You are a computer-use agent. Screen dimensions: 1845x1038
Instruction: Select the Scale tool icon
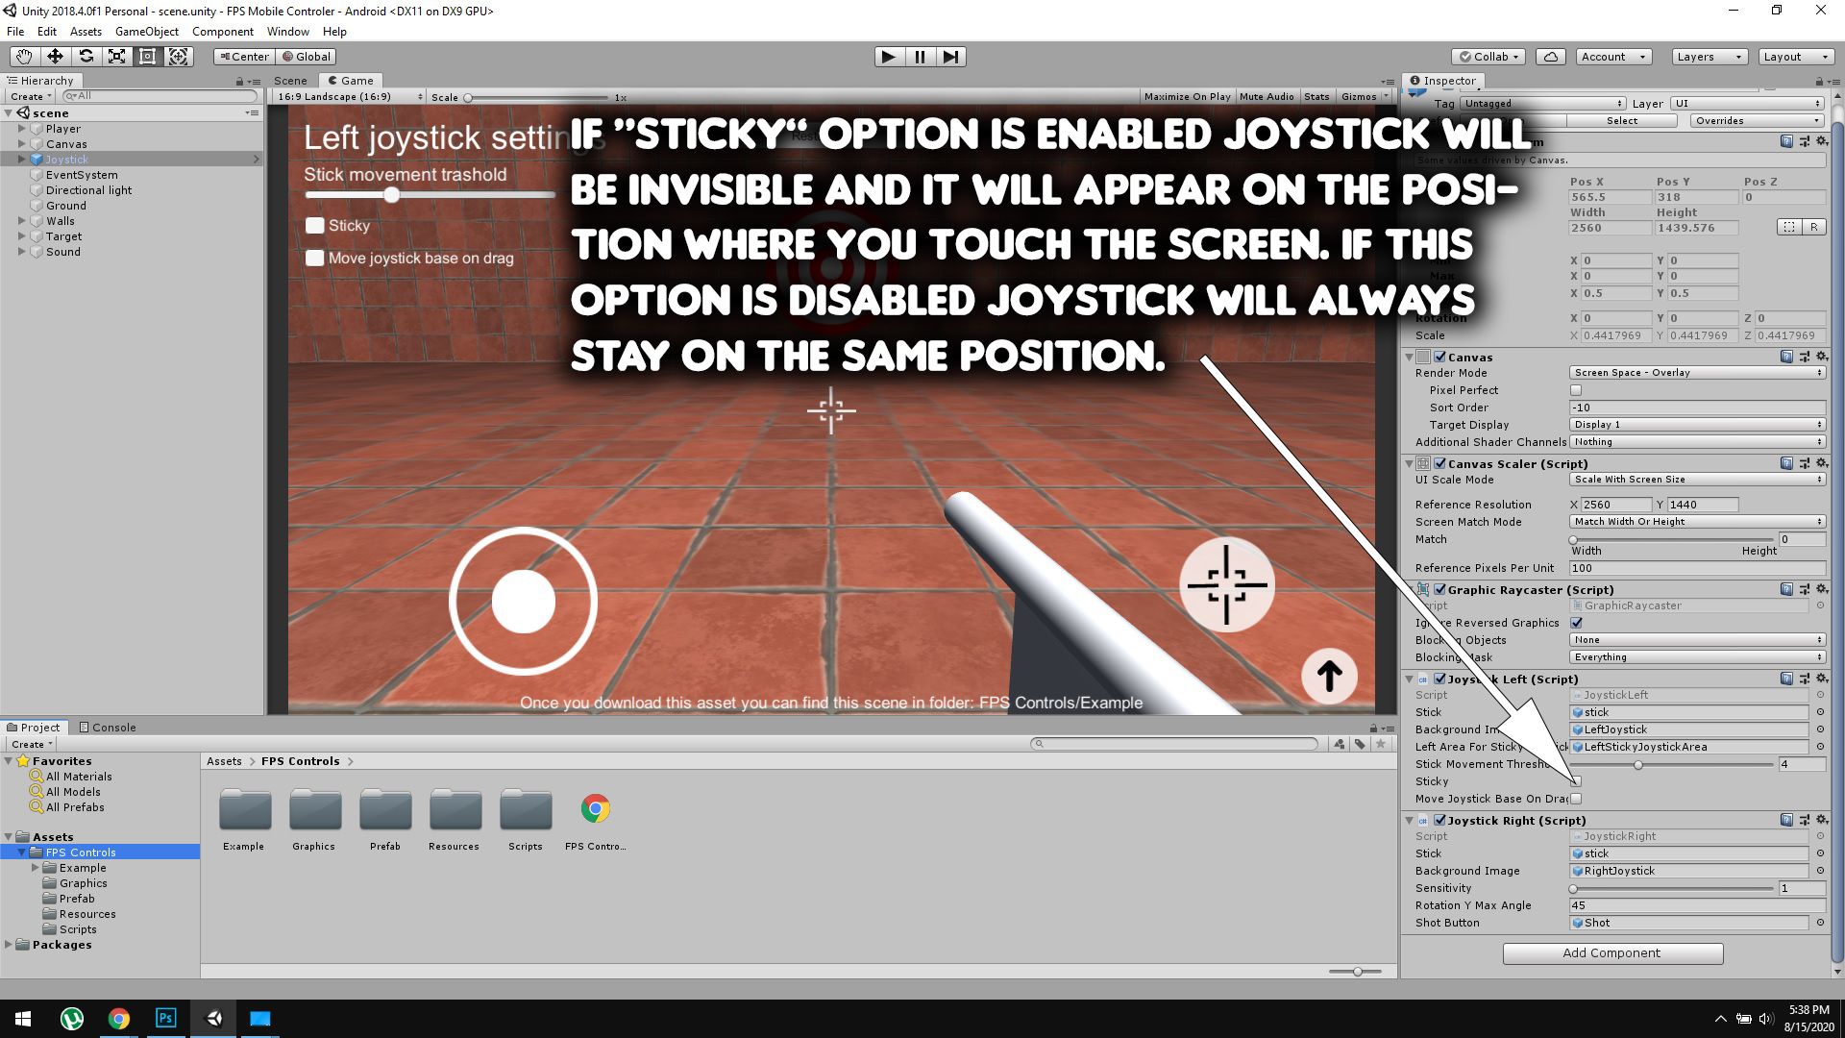(x=116, y=57)
